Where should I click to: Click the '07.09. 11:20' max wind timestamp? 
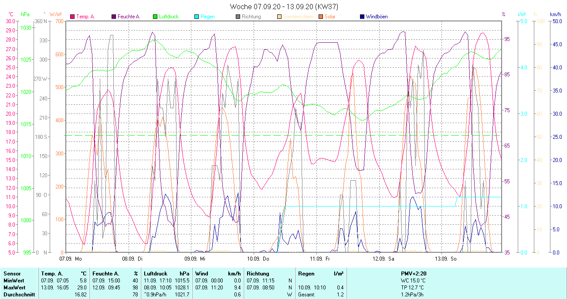209,288
